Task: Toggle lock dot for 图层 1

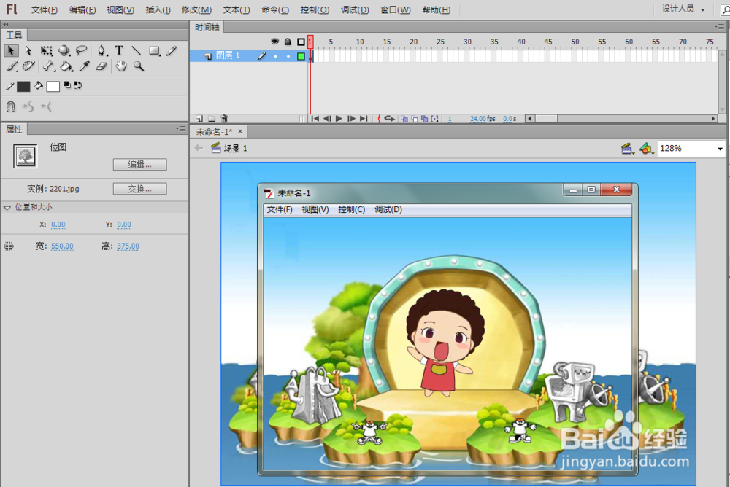Action: 288,56
